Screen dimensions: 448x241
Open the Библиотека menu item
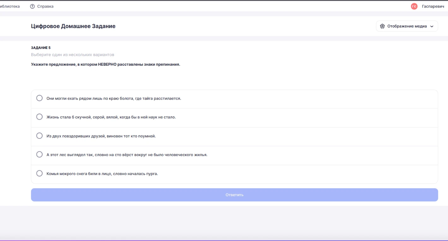click(x=10, y=6)
